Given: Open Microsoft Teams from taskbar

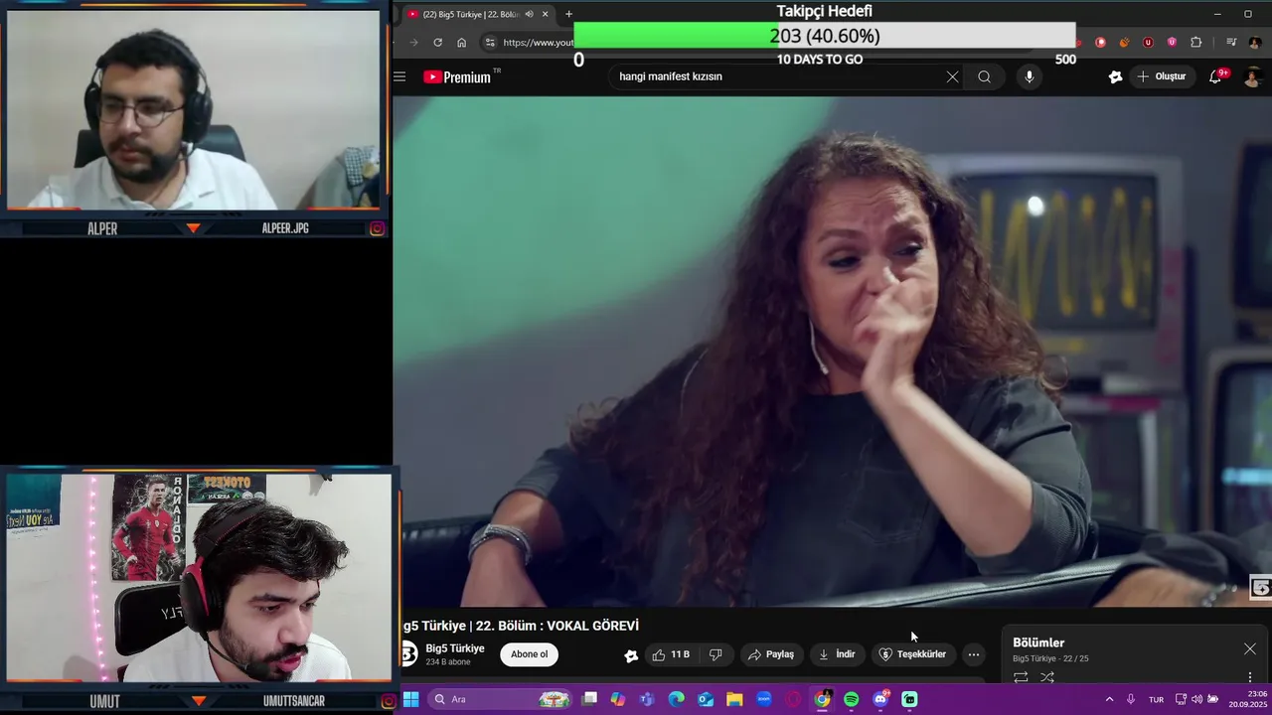Looking at the screenshot, I should pos(647,699).
